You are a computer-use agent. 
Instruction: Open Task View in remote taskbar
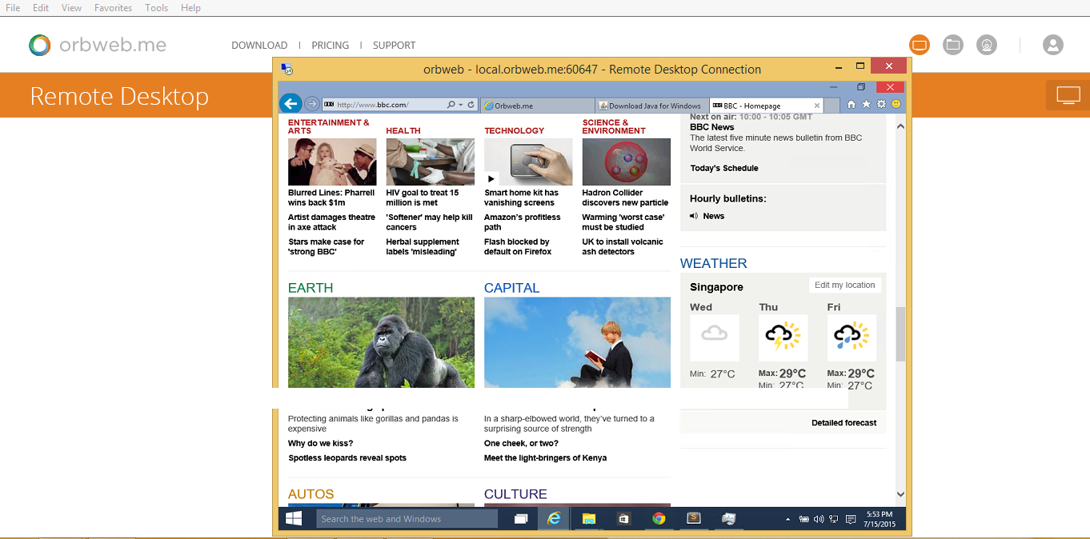point(521,518)
